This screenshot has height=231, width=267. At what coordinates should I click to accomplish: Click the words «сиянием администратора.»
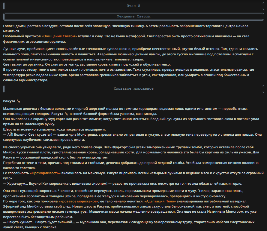(x=25, y=80)
